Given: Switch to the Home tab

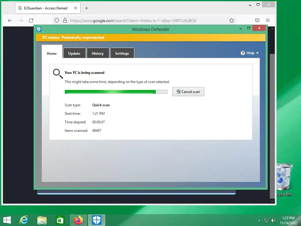Looking at the screenshot, I should tap(52, 51).
